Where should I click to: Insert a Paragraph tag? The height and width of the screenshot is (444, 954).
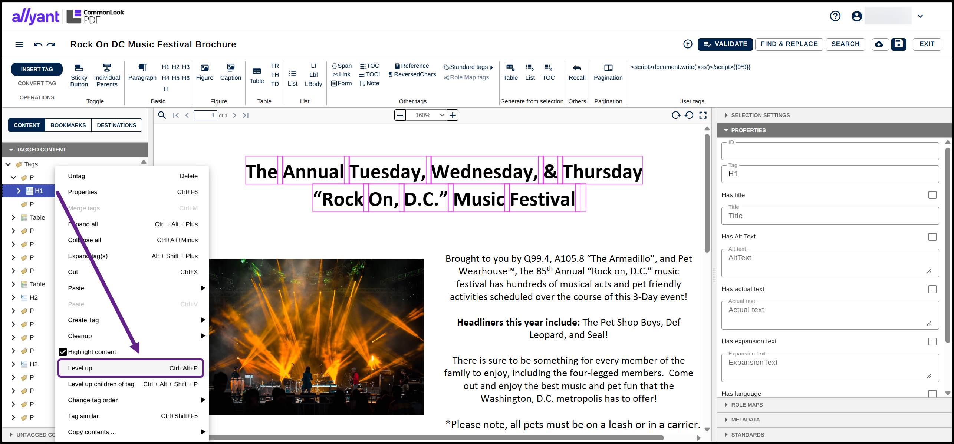[x=142, y=72]
